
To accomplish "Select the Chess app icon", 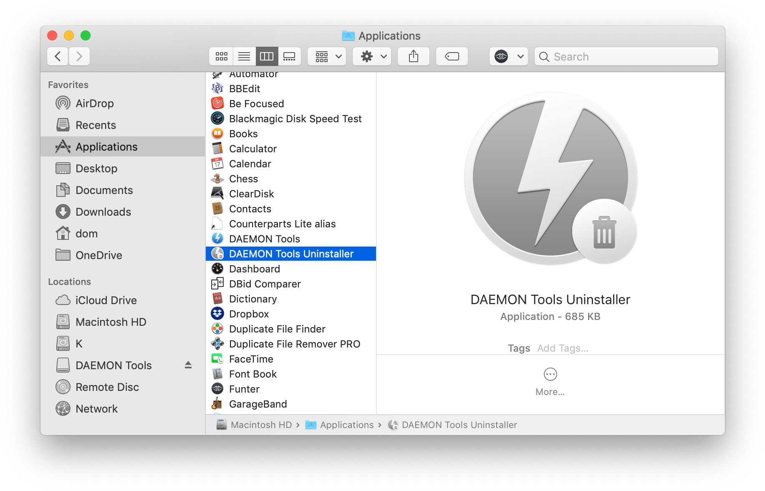I will pos(217,179).
